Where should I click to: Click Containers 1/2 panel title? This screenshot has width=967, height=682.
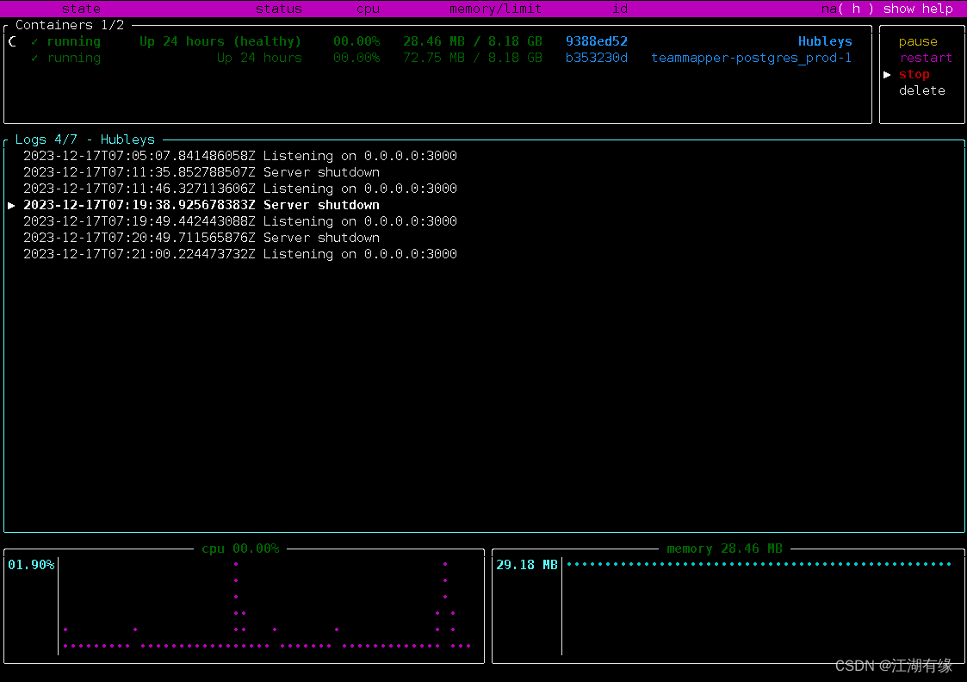[x=70, y=25]
